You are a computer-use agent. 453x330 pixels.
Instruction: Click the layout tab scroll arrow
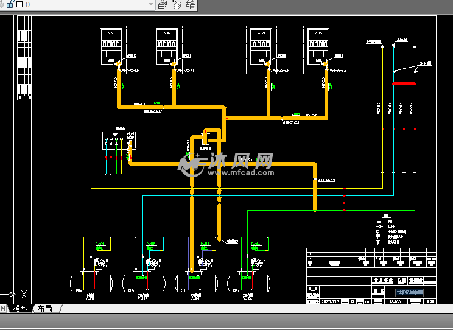coord(3,309)
